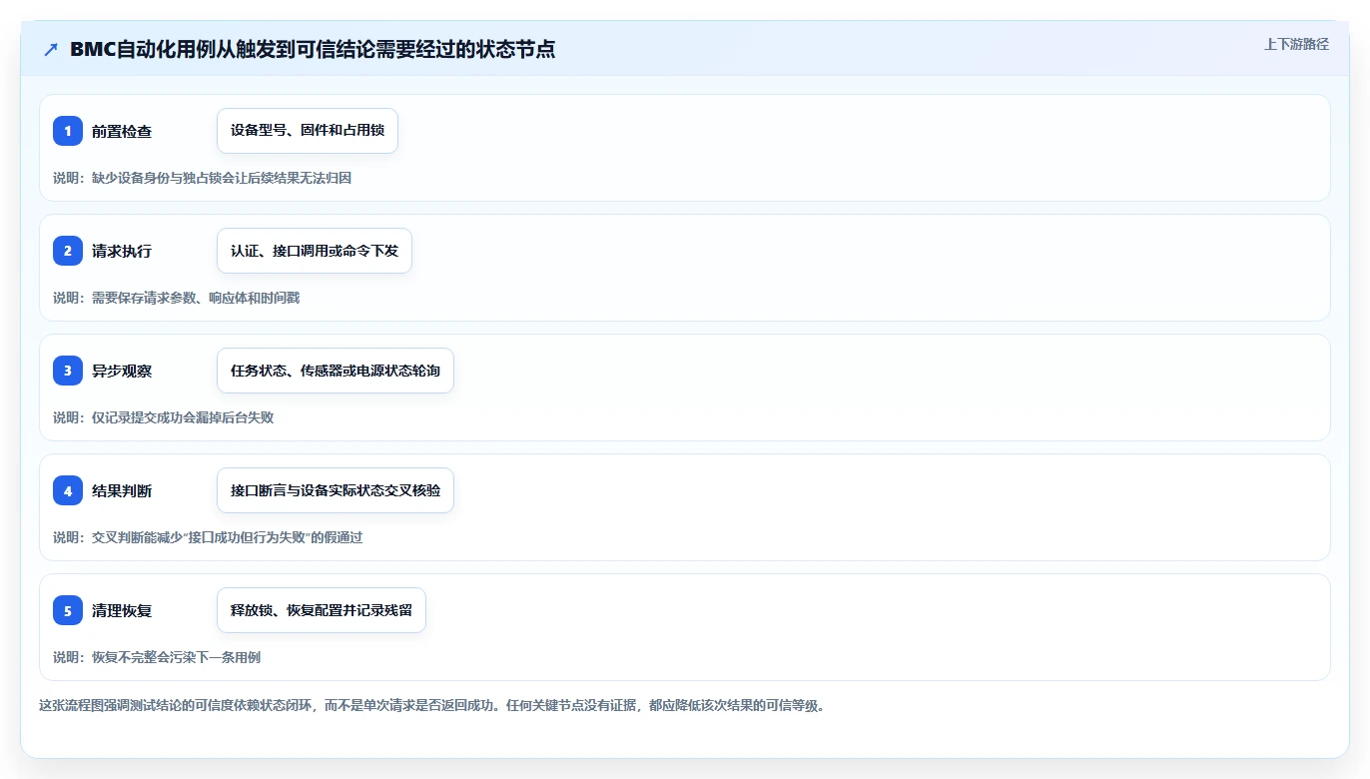This screenshot has height=779, width=1370.
Task: Open the 认证、接口调用或命令下发 chip
Action: click(315, 251)
